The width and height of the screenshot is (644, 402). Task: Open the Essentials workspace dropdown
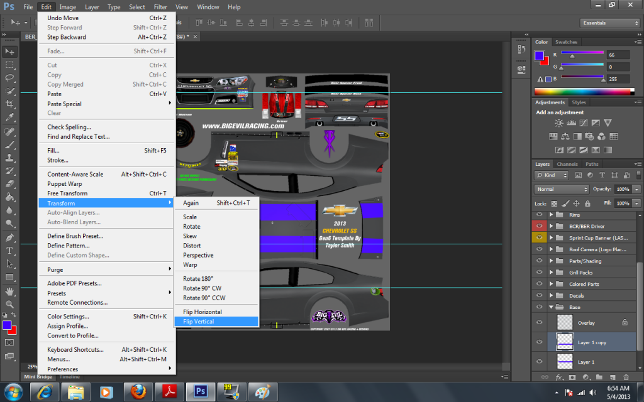[x=610, y=23]
